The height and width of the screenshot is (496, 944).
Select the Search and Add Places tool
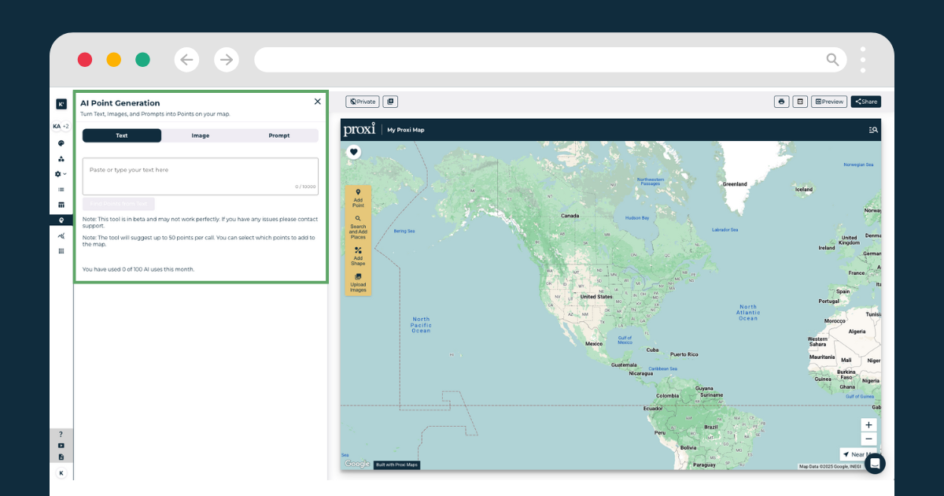(358, 228)
